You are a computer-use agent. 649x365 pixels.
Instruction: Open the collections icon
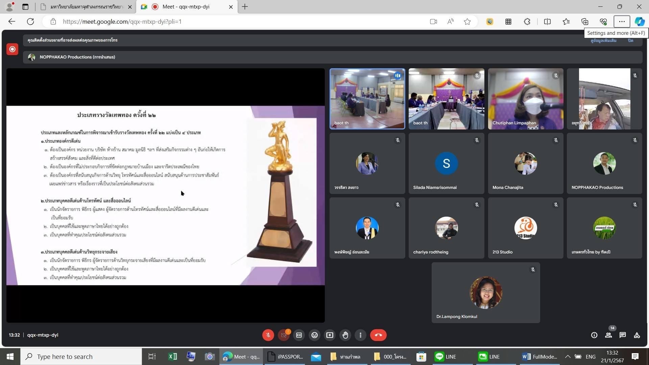coord(585,22)
